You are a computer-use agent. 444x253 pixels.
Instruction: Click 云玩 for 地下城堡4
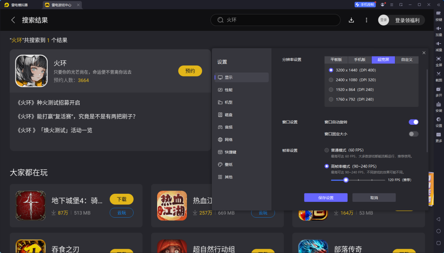122,213
